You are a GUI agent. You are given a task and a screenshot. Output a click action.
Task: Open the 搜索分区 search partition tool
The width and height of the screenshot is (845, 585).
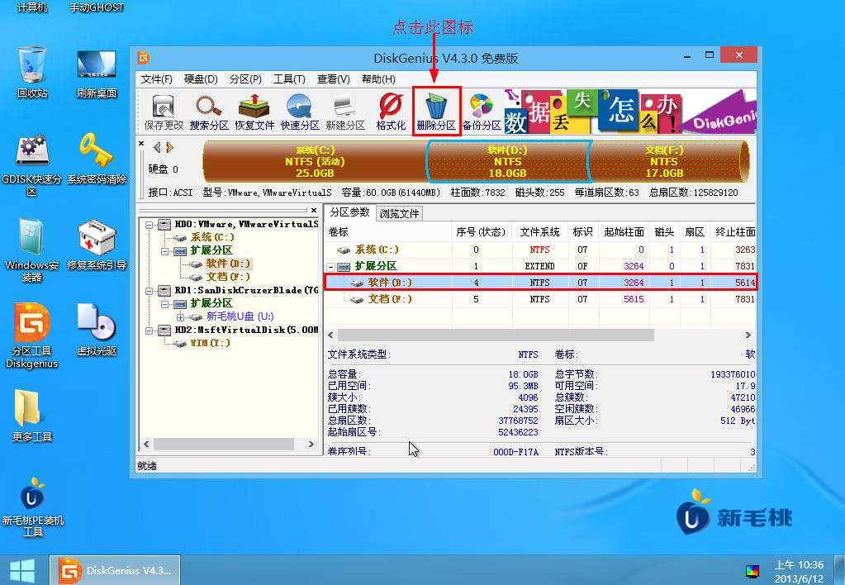pos(209,112)
